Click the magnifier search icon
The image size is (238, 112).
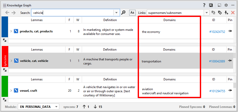pos(124,13)
